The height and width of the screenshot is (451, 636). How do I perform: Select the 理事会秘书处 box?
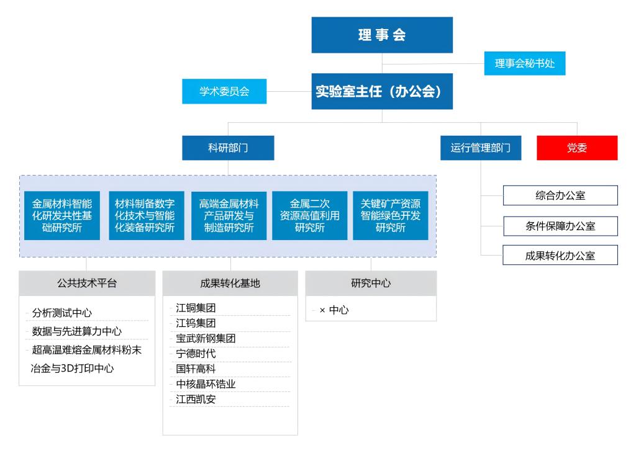pos(524,63)
